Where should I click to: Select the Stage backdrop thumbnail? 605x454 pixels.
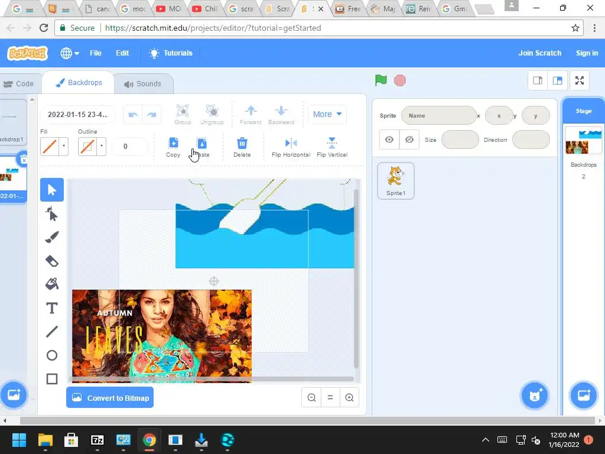point(583,141)
